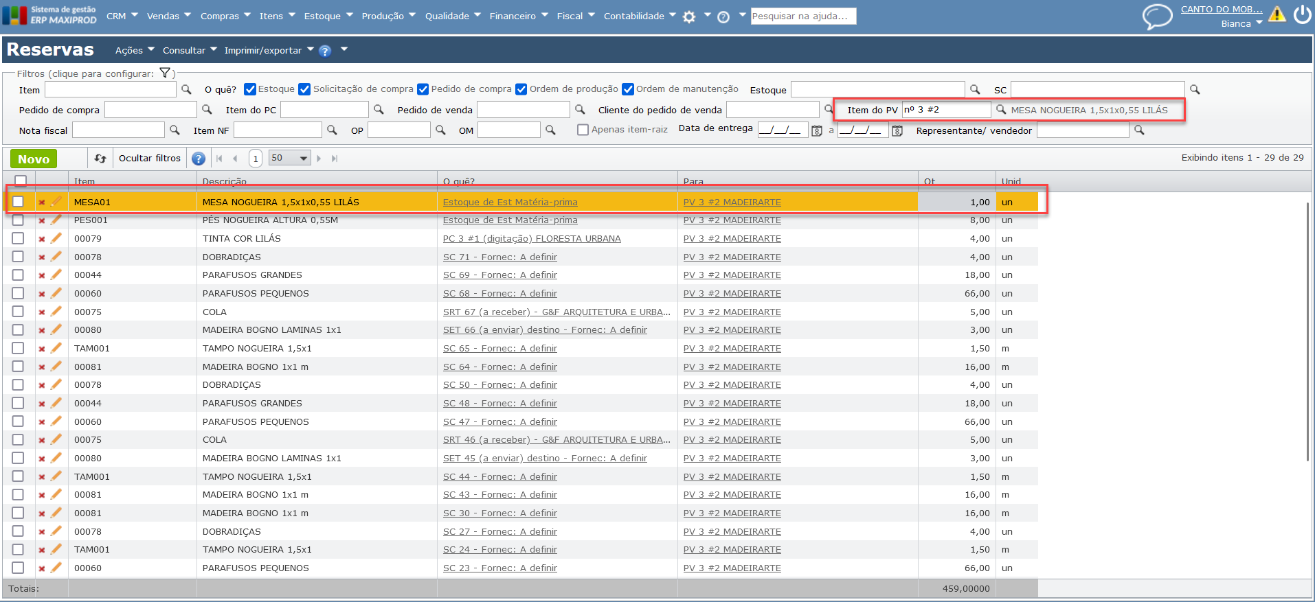Click the refresh list icon beside Novo
The height and width of the screenshot is (602, 1315).
(x=100, y=159)
